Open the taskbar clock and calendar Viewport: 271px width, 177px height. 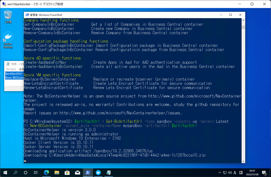pyautogui.click(x=252, y=173)
